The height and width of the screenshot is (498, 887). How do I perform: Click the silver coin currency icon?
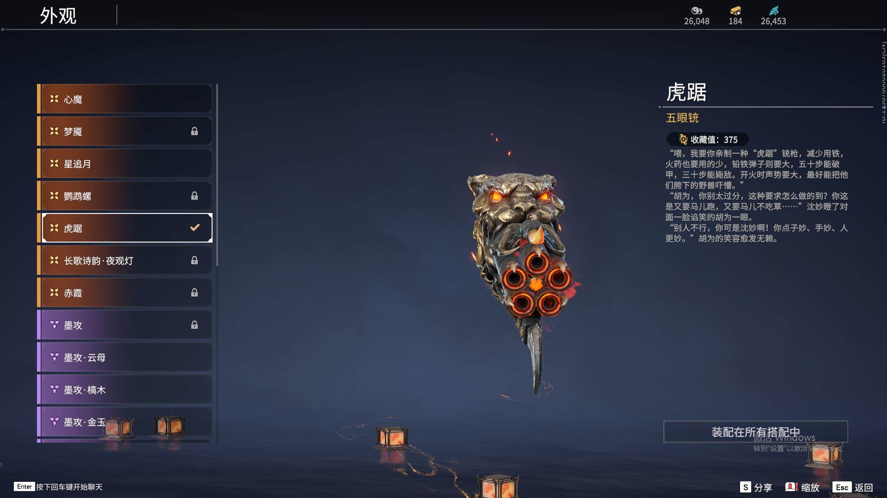coord(696,11)
